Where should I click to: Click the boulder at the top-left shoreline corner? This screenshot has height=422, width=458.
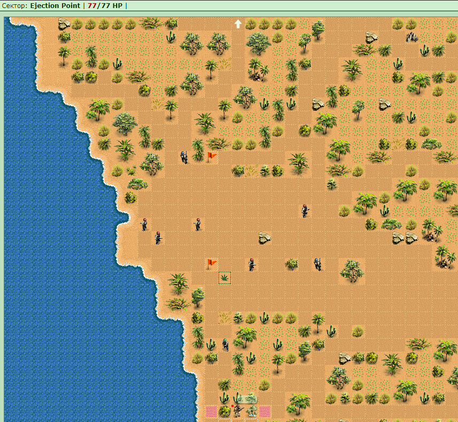pos(64,24)
